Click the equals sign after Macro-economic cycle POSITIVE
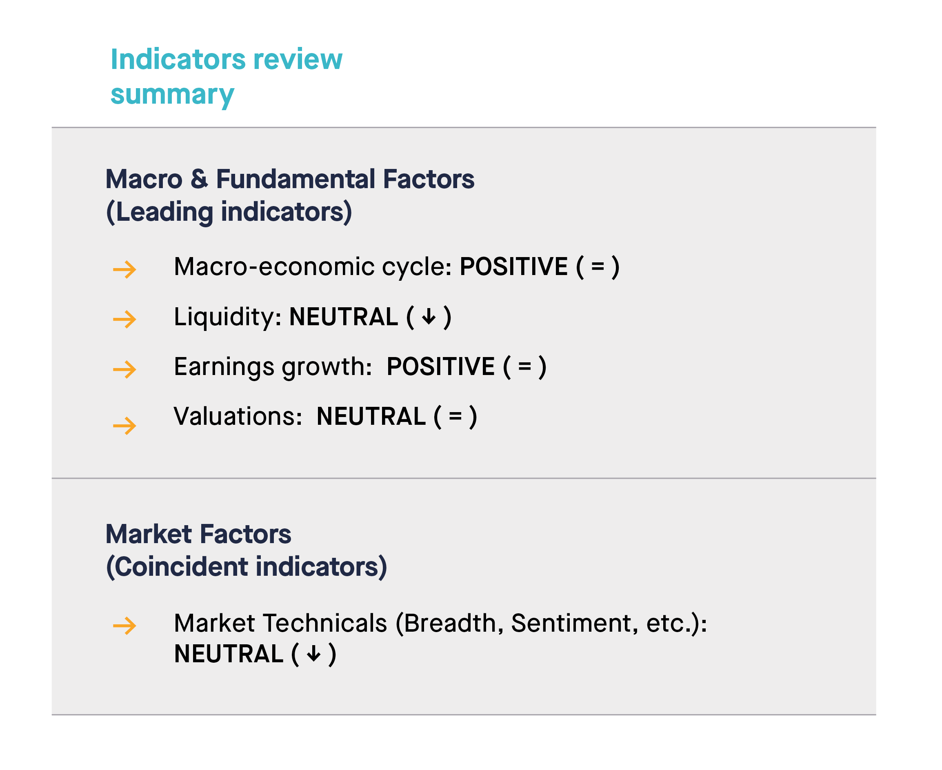Image resolution: width=942 pixels, height=770 pixels. tap(598, 266)
